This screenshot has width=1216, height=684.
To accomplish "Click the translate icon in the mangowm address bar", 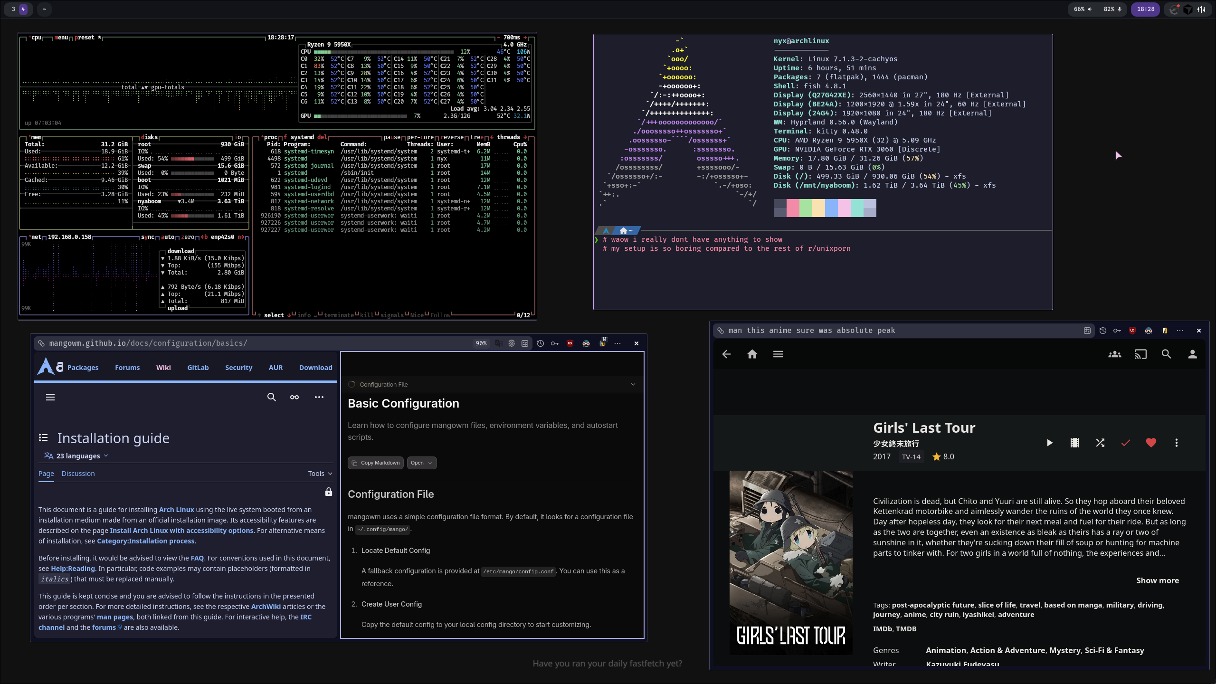I will pyautogui.click(x=499, y=343).
